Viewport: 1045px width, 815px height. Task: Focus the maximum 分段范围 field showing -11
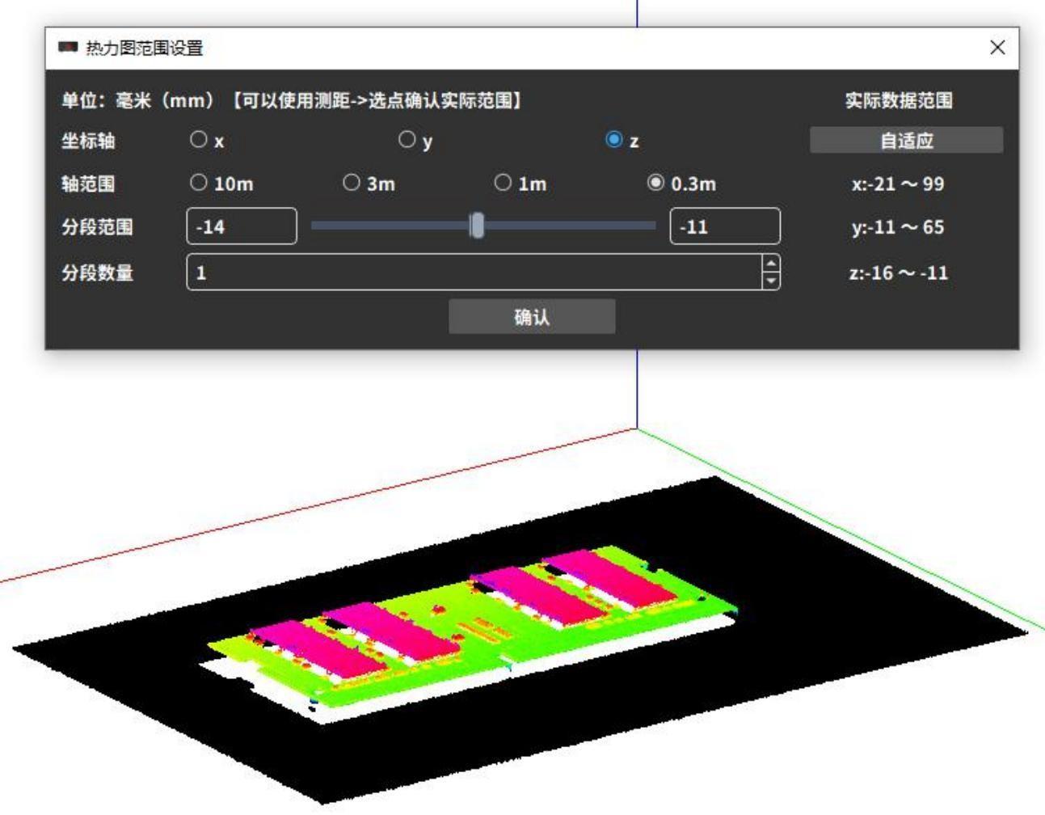724,226
